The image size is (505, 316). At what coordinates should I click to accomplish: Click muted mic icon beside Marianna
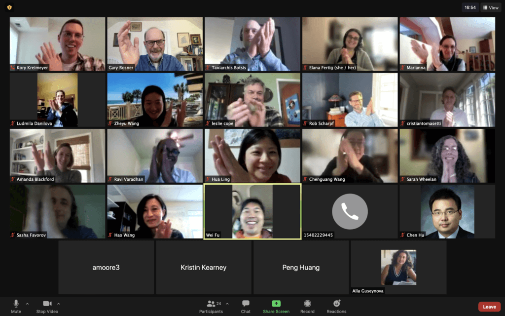(x=402, y=68)
